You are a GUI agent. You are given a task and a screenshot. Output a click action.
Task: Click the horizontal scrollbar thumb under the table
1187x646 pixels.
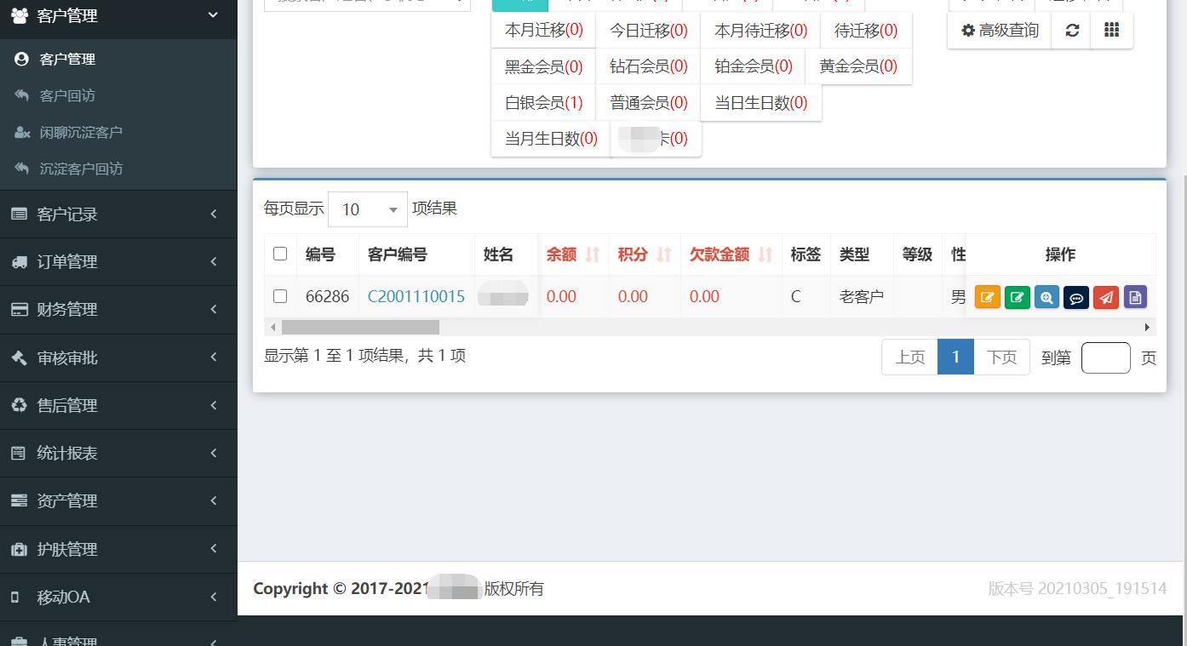pos(360,328)
